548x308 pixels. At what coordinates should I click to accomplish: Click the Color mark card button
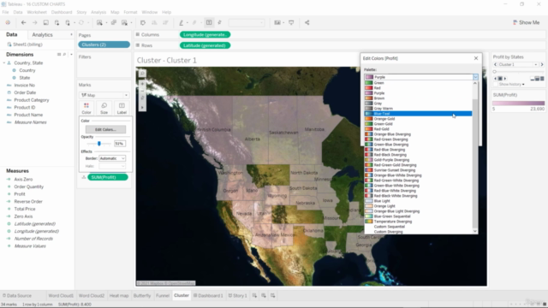[86, 109]
